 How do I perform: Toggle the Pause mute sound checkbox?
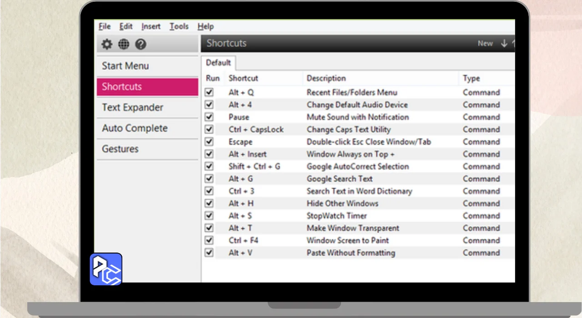pyautogui.click(x=209, y=117)
